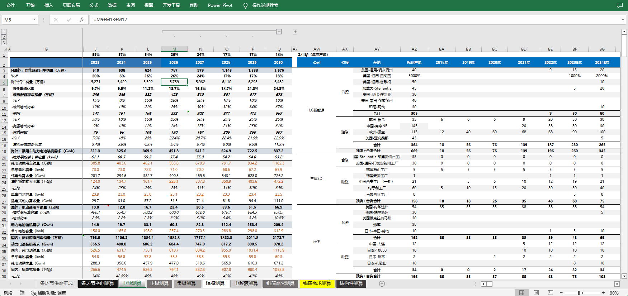Click the zoom slider handle
628x296 pixels.
click(x=579, y=293)
